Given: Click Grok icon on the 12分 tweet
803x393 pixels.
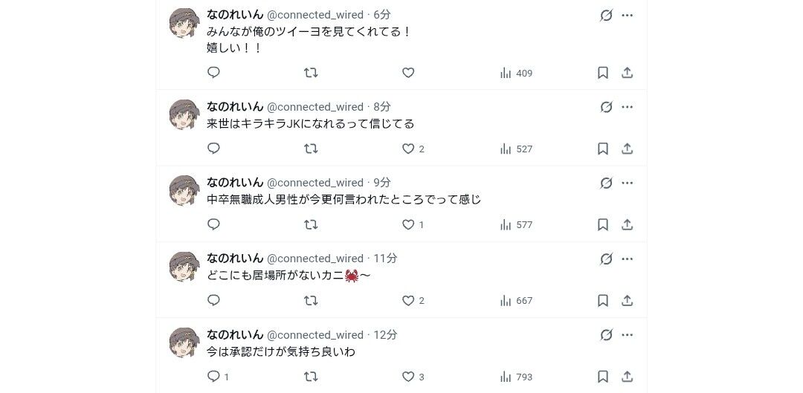Looking at the screenshot, I should click(x=606, y=335).
